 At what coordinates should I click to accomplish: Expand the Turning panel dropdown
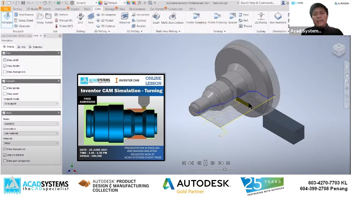click(x=220, y=31)
